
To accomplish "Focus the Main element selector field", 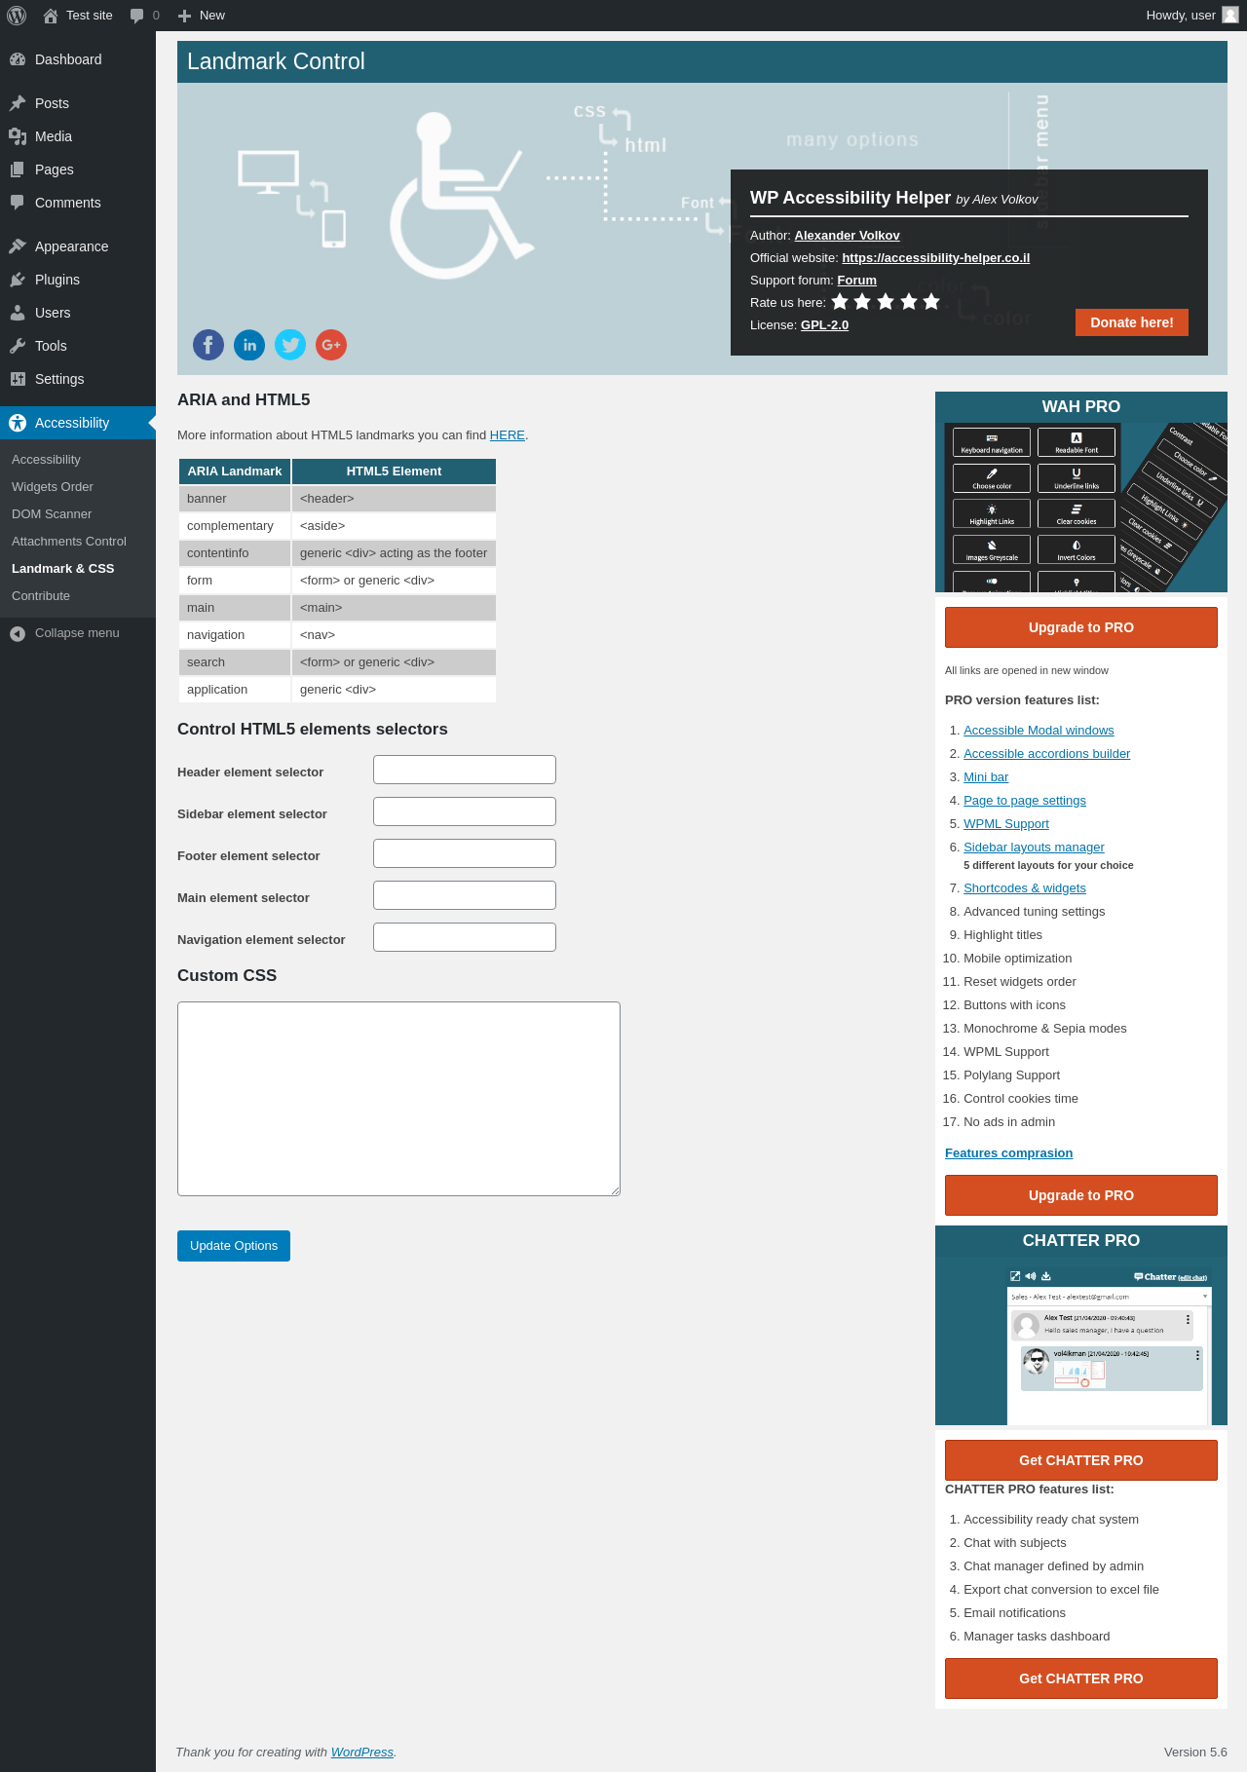I will point(465,895).
